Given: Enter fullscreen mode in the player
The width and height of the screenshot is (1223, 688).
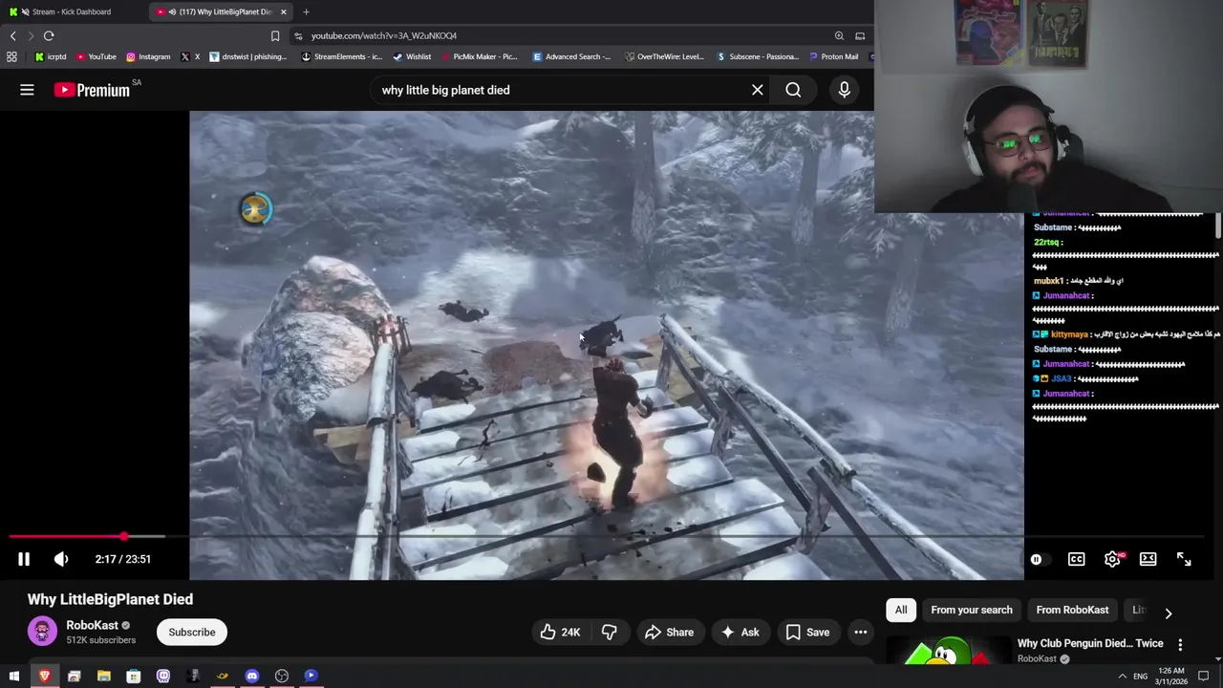Looking at the screenshot, I should coord(1184,559).
